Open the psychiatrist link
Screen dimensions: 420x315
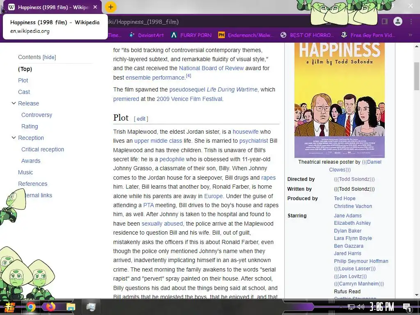(x=253, y=141)
